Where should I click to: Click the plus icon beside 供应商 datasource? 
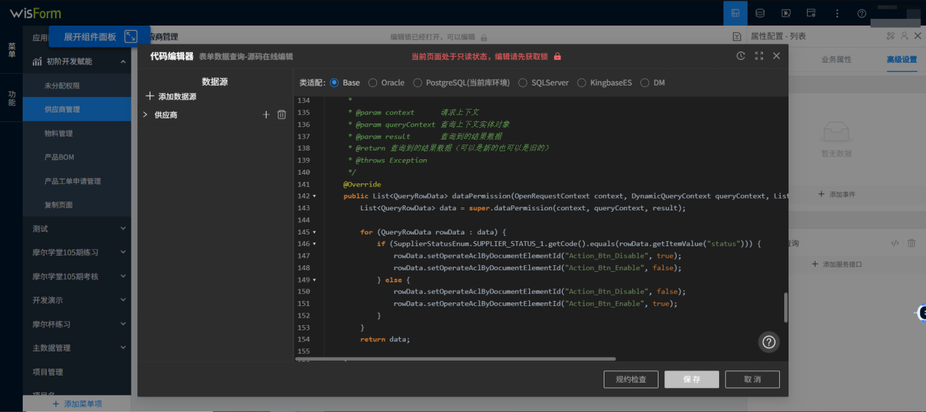pos(266,115)
